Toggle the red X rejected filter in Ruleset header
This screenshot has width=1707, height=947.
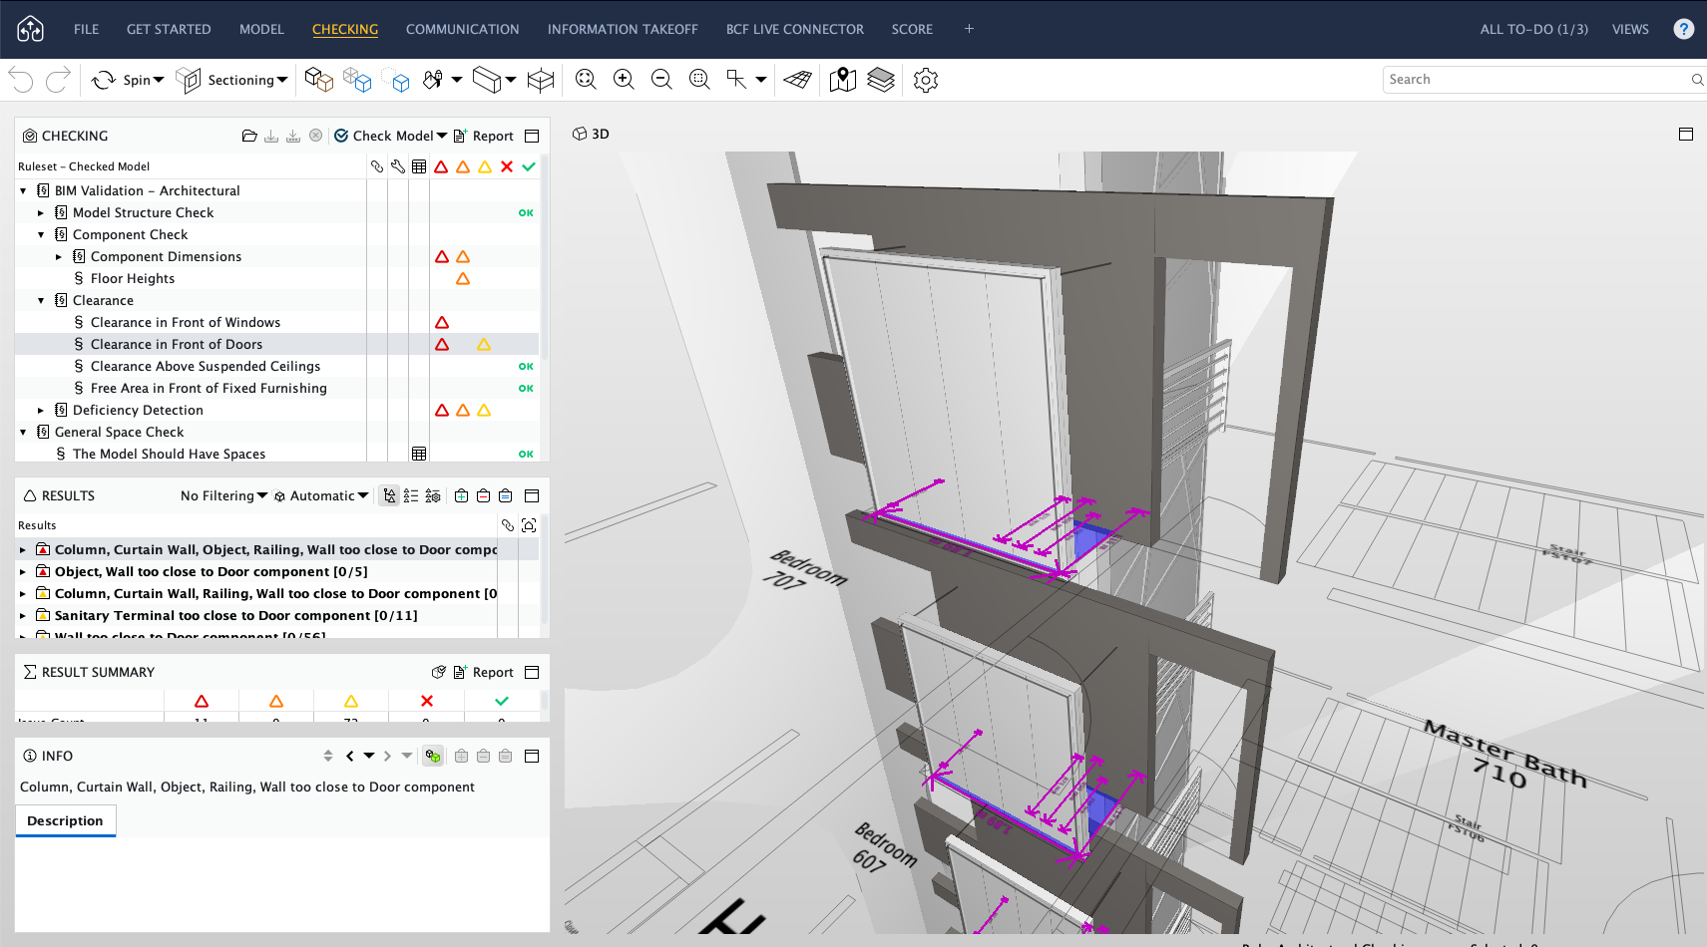pos(507,166)
